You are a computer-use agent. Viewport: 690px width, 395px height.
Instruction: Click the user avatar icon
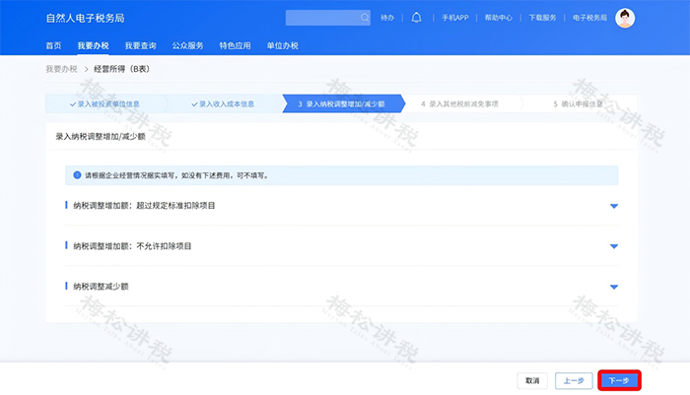click(x=625, y=18)
